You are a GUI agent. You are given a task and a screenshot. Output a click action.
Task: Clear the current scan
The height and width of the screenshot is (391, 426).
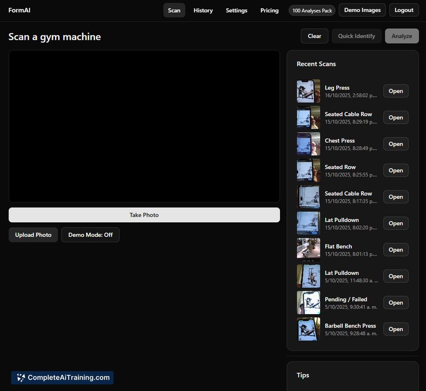tap(314, 36)
